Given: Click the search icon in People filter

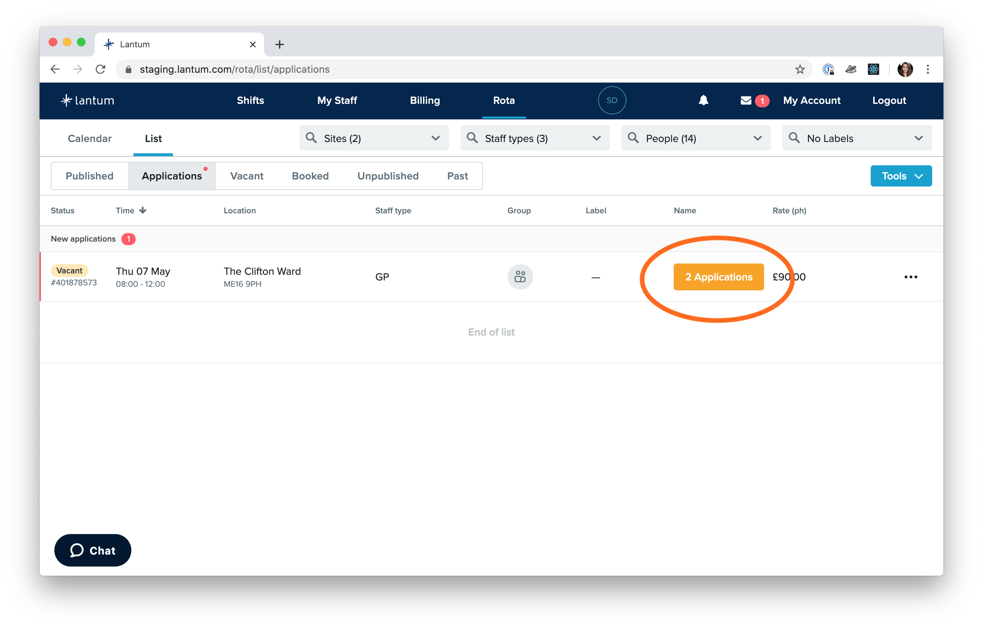Looking at the screenshot, I should pyautogui.click(x=633, y=138).
